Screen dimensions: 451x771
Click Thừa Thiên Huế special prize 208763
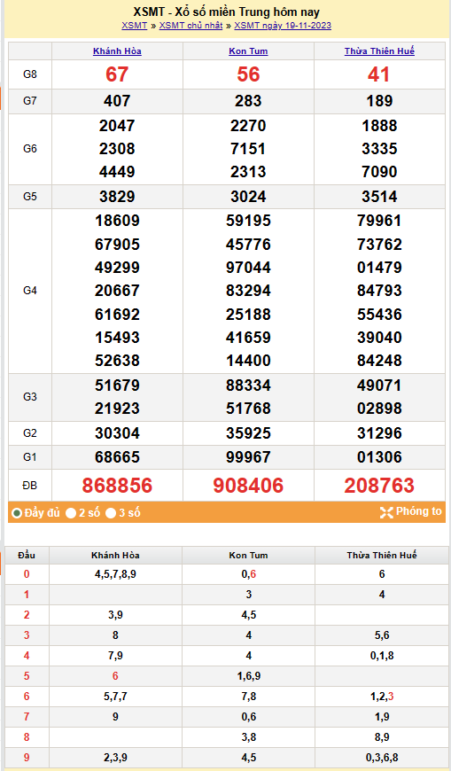pyautogui.click(x=380, y=486)
